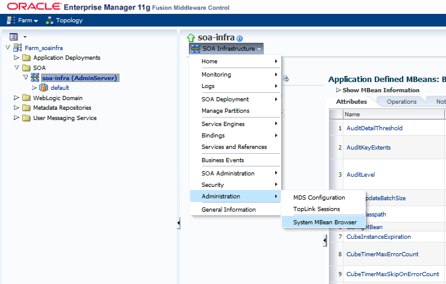Viewport: 446px width, 284px height.
Task: Switch to the Operations tab
Action: pyautogui.click(x=401, y=102)
